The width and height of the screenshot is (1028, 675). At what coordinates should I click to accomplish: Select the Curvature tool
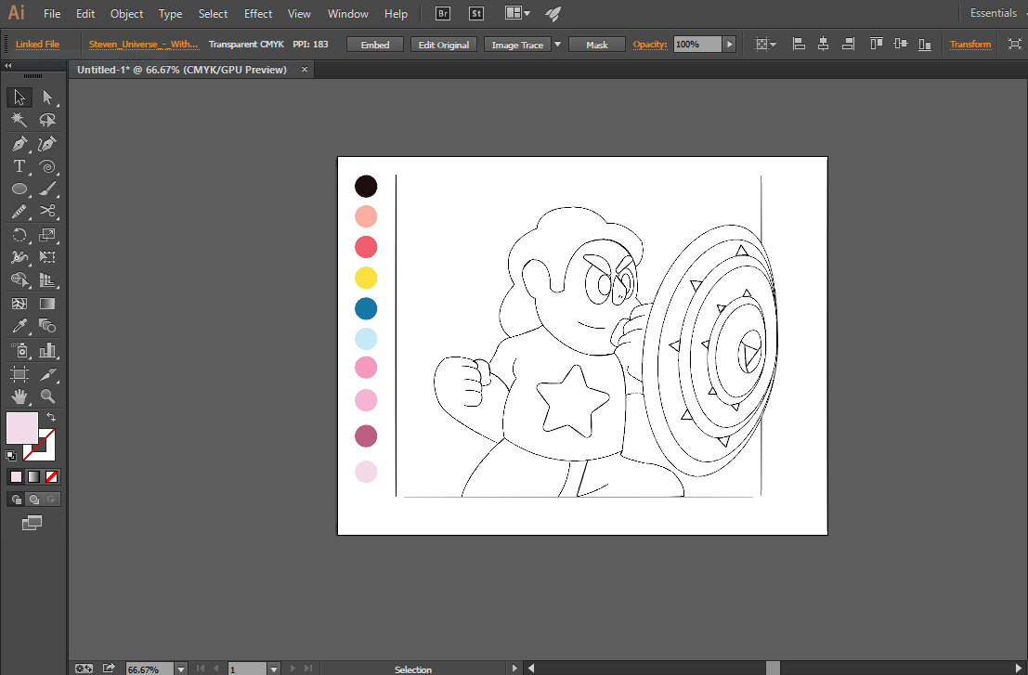tap(47, 144)
